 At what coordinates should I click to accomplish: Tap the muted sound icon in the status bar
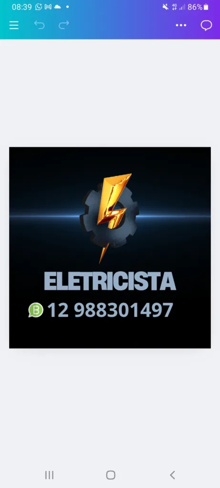166,7
